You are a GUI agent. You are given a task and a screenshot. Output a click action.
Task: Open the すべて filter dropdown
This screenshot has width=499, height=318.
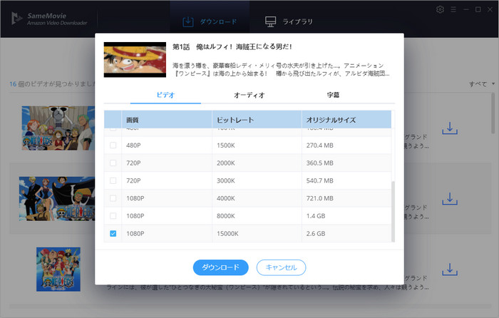[482, 84]
